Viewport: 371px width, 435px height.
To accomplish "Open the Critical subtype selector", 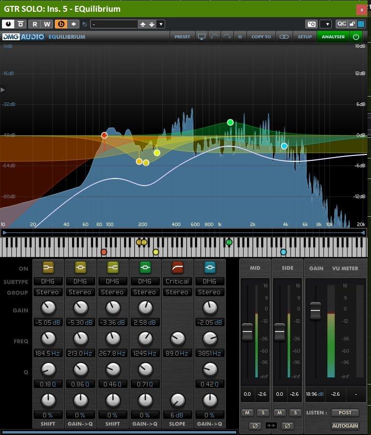I will tap(177, 281).
